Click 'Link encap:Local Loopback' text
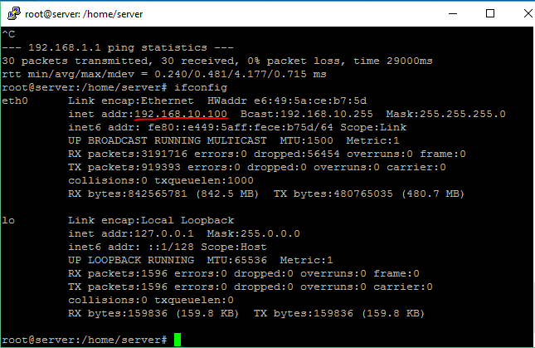 (x=151, y=220)
